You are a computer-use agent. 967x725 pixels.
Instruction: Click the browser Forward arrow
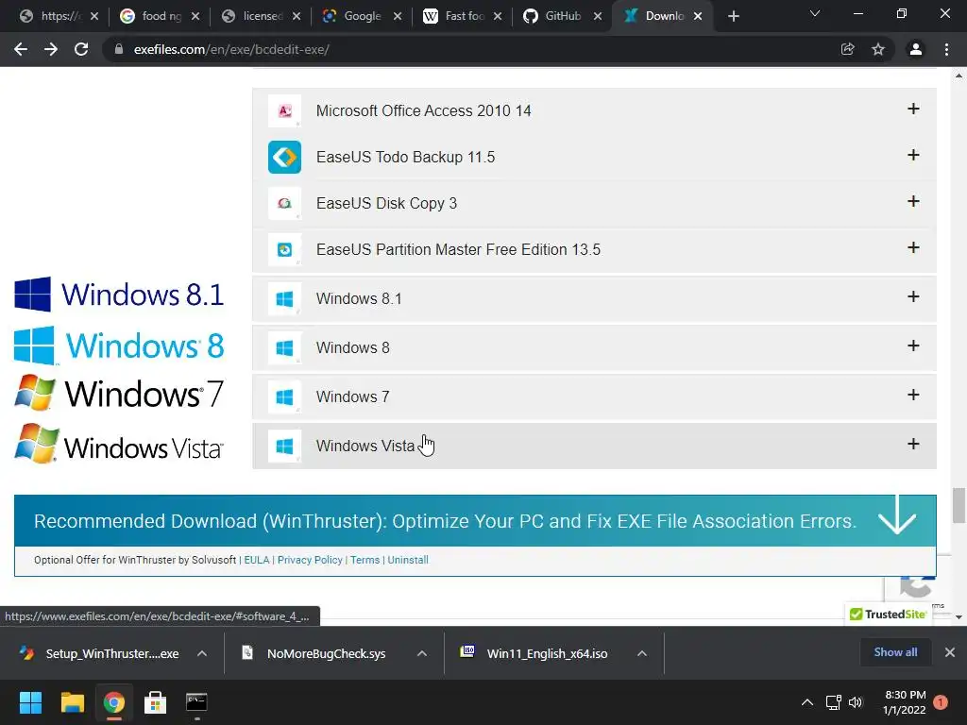coord(51,49)
